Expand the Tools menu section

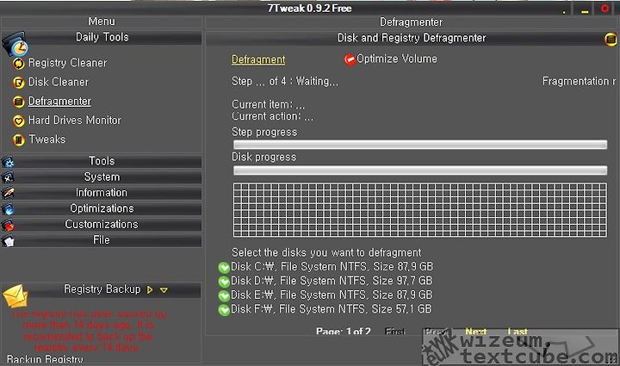pyautogui.click(x=102, y=161)
